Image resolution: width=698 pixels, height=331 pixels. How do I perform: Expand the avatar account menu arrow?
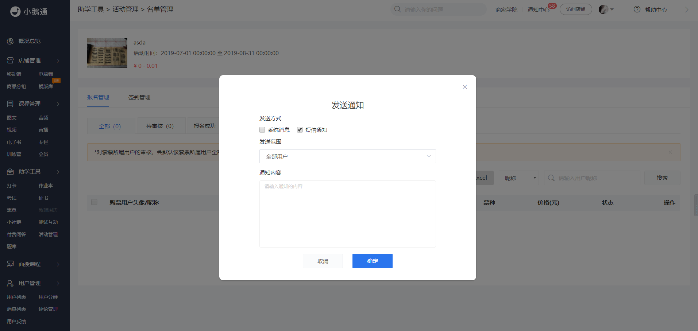612,9
